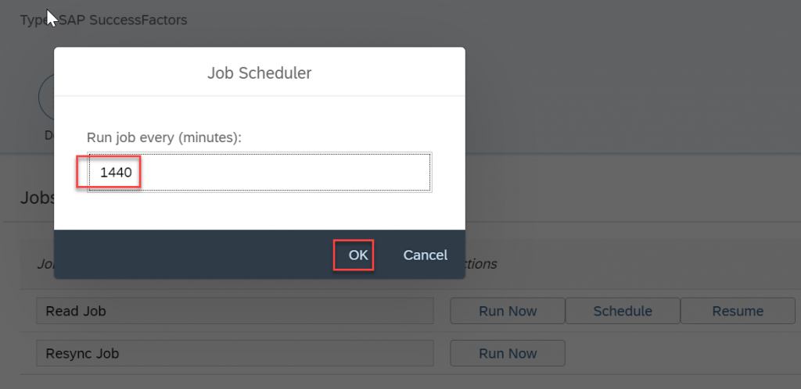Click the 1440 value inside the minutes field
Image resolution: width=801 pixels, height=389 pixels.
pos(116,173)
